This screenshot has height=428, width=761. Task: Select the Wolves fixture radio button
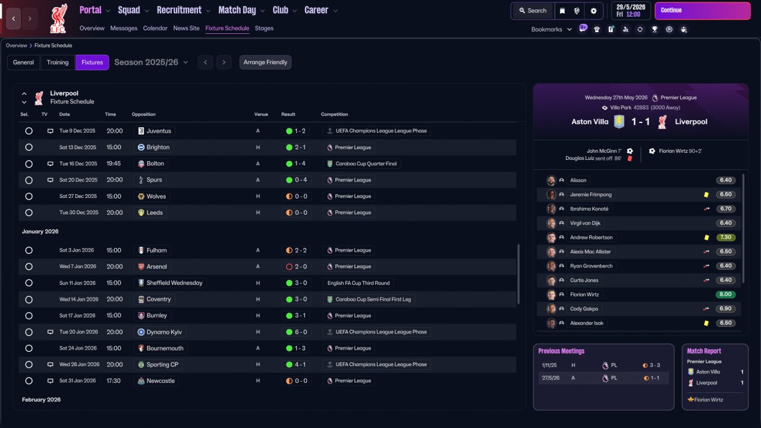[x=29, y=196]
